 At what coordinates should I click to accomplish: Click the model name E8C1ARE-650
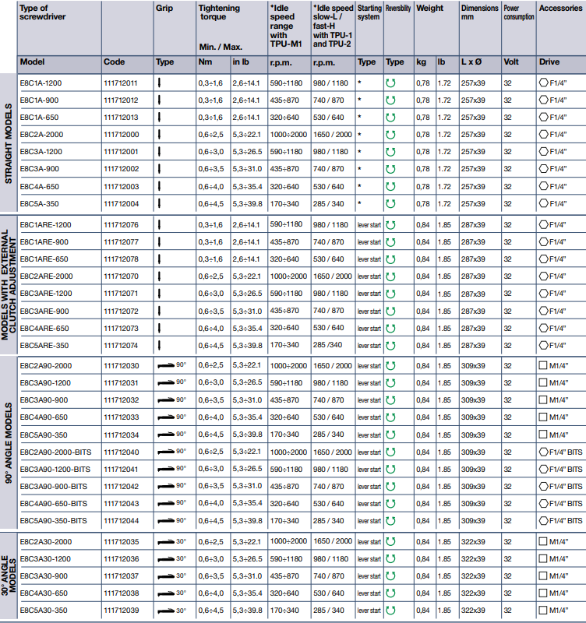[44, 259]
